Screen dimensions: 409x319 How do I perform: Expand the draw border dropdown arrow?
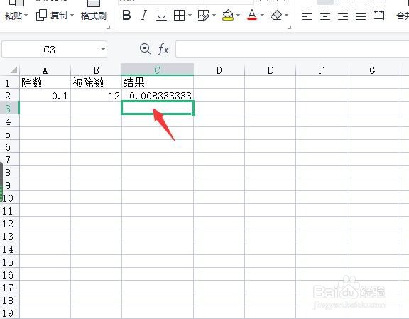[x=214, y=16]
